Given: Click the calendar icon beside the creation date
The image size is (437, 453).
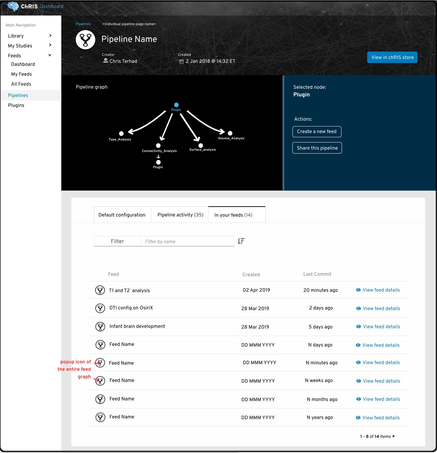Looking at the screenshot, I should 181,61.
